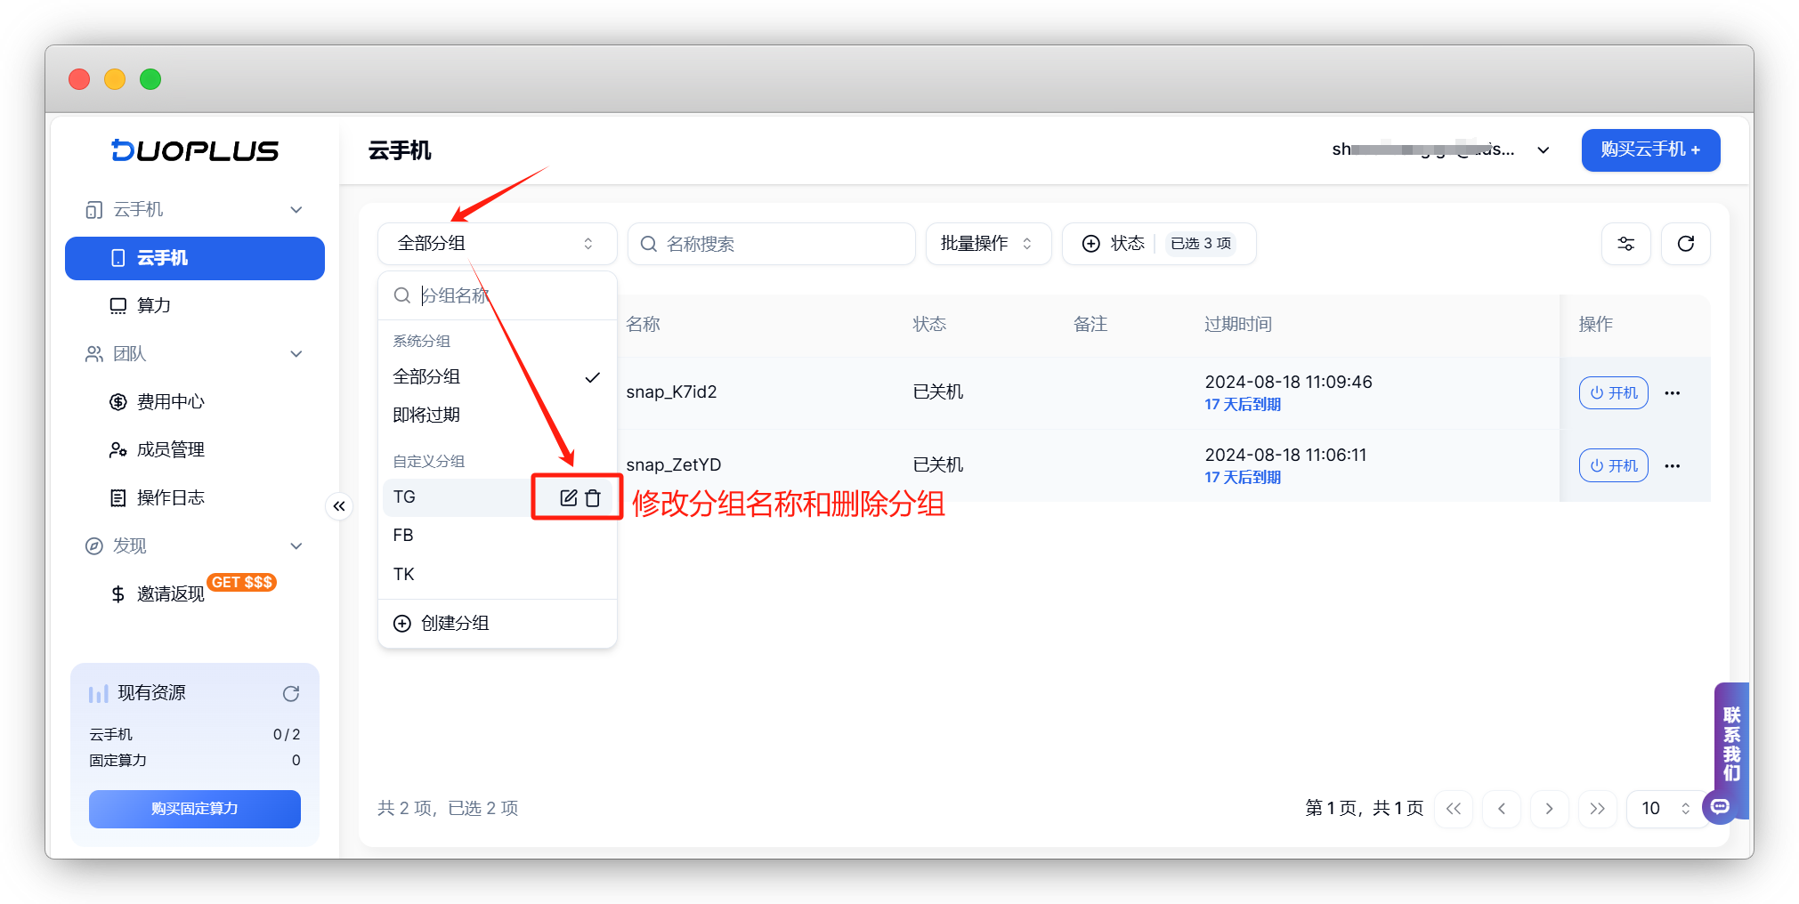Open the chat bubble support icon

(1720, 807)
